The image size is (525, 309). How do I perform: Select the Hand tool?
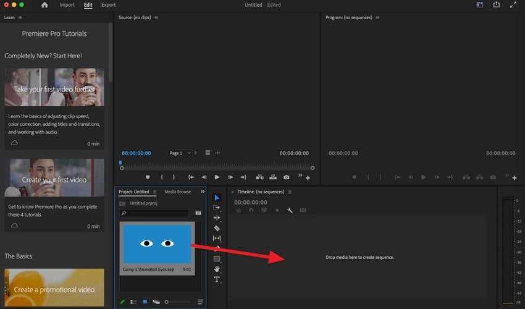tap(217, 269)
